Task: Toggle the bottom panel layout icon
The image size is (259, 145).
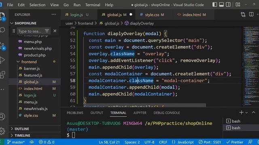Action: tap(221, 4)
